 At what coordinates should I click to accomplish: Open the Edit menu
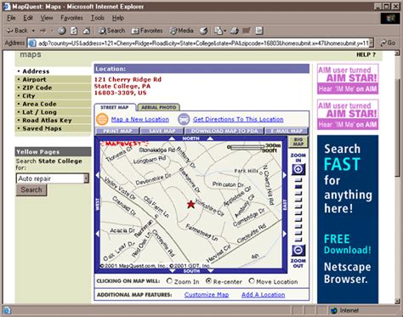[x=28, y=18]
